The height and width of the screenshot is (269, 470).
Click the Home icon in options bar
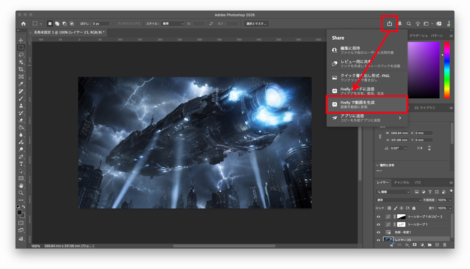point(23,24)
